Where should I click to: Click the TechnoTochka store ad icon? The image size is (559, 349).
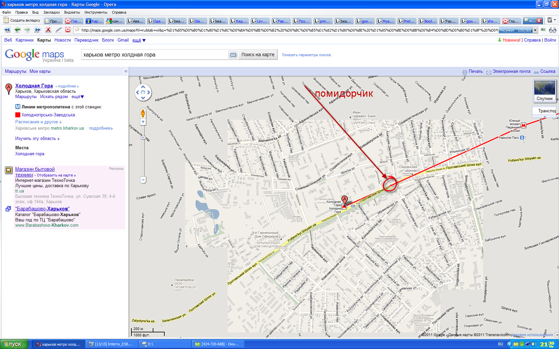click(9, 171)
